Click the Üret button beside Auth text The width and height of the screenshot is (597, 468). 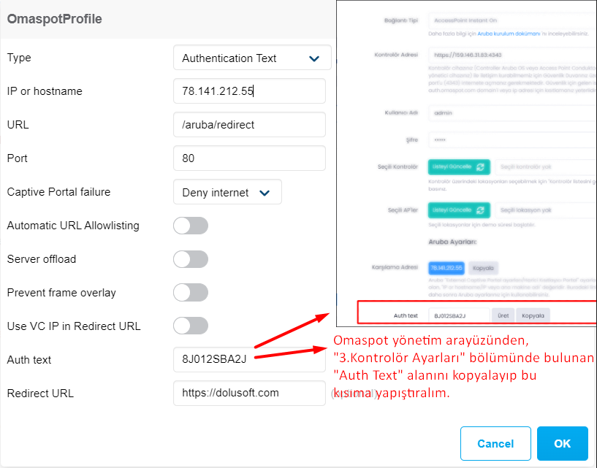point(503,315)
